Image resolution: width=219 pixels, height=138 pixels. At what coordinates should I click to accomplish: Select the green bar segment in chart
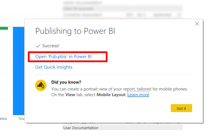[x=4, y=28]
